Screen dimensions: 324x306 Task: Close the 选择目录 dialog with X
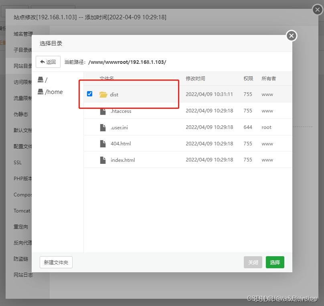click(x=292, y=36)
